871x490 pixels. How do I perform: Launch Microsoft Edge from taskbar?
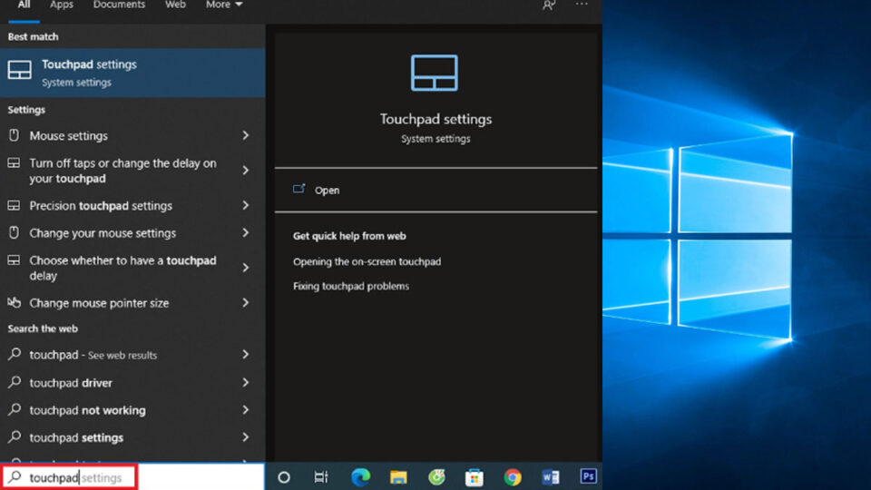point(360,477)
